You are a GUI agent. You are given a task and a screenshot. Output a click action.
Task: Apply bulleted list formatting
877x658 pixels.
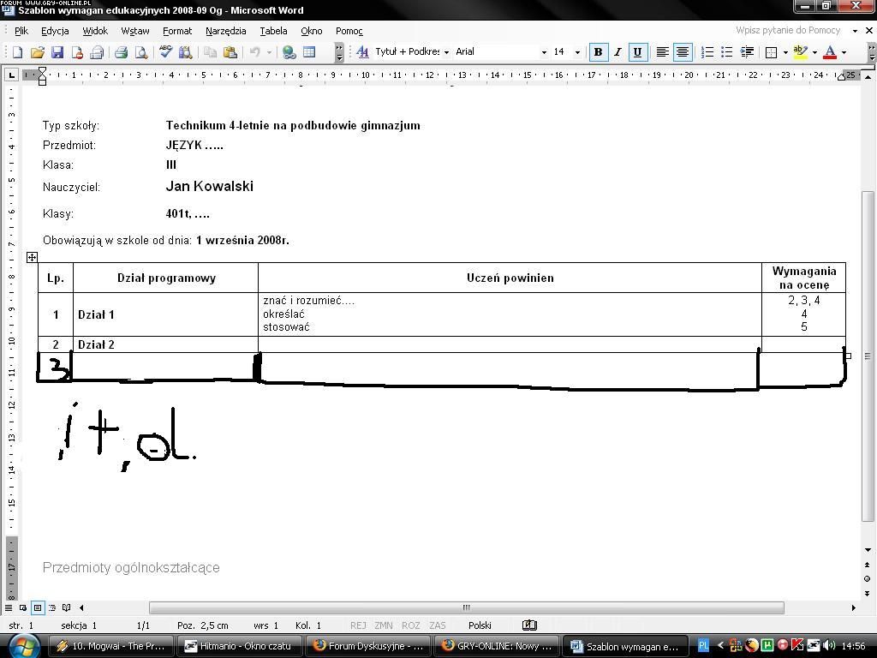726,52
